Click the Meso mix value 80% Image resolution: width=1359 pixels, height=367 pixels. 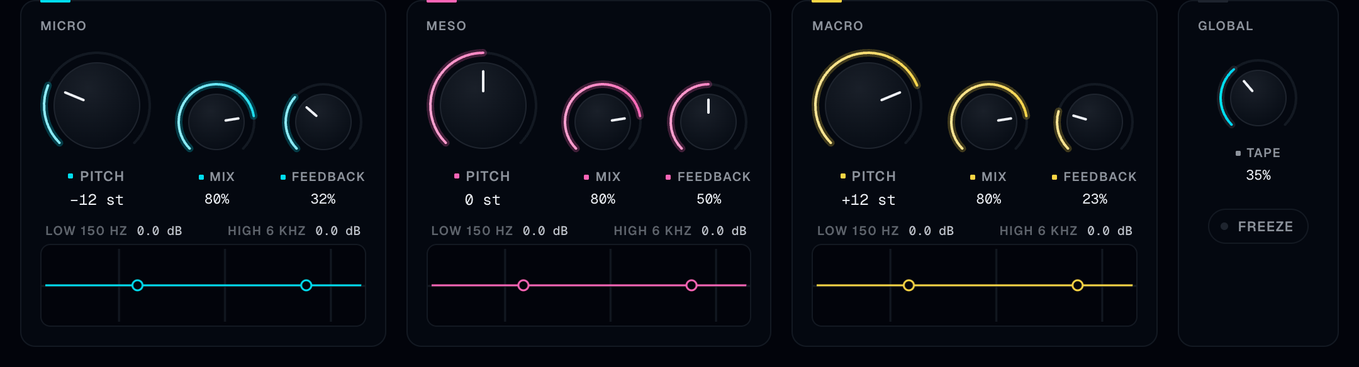pos(603,199)
